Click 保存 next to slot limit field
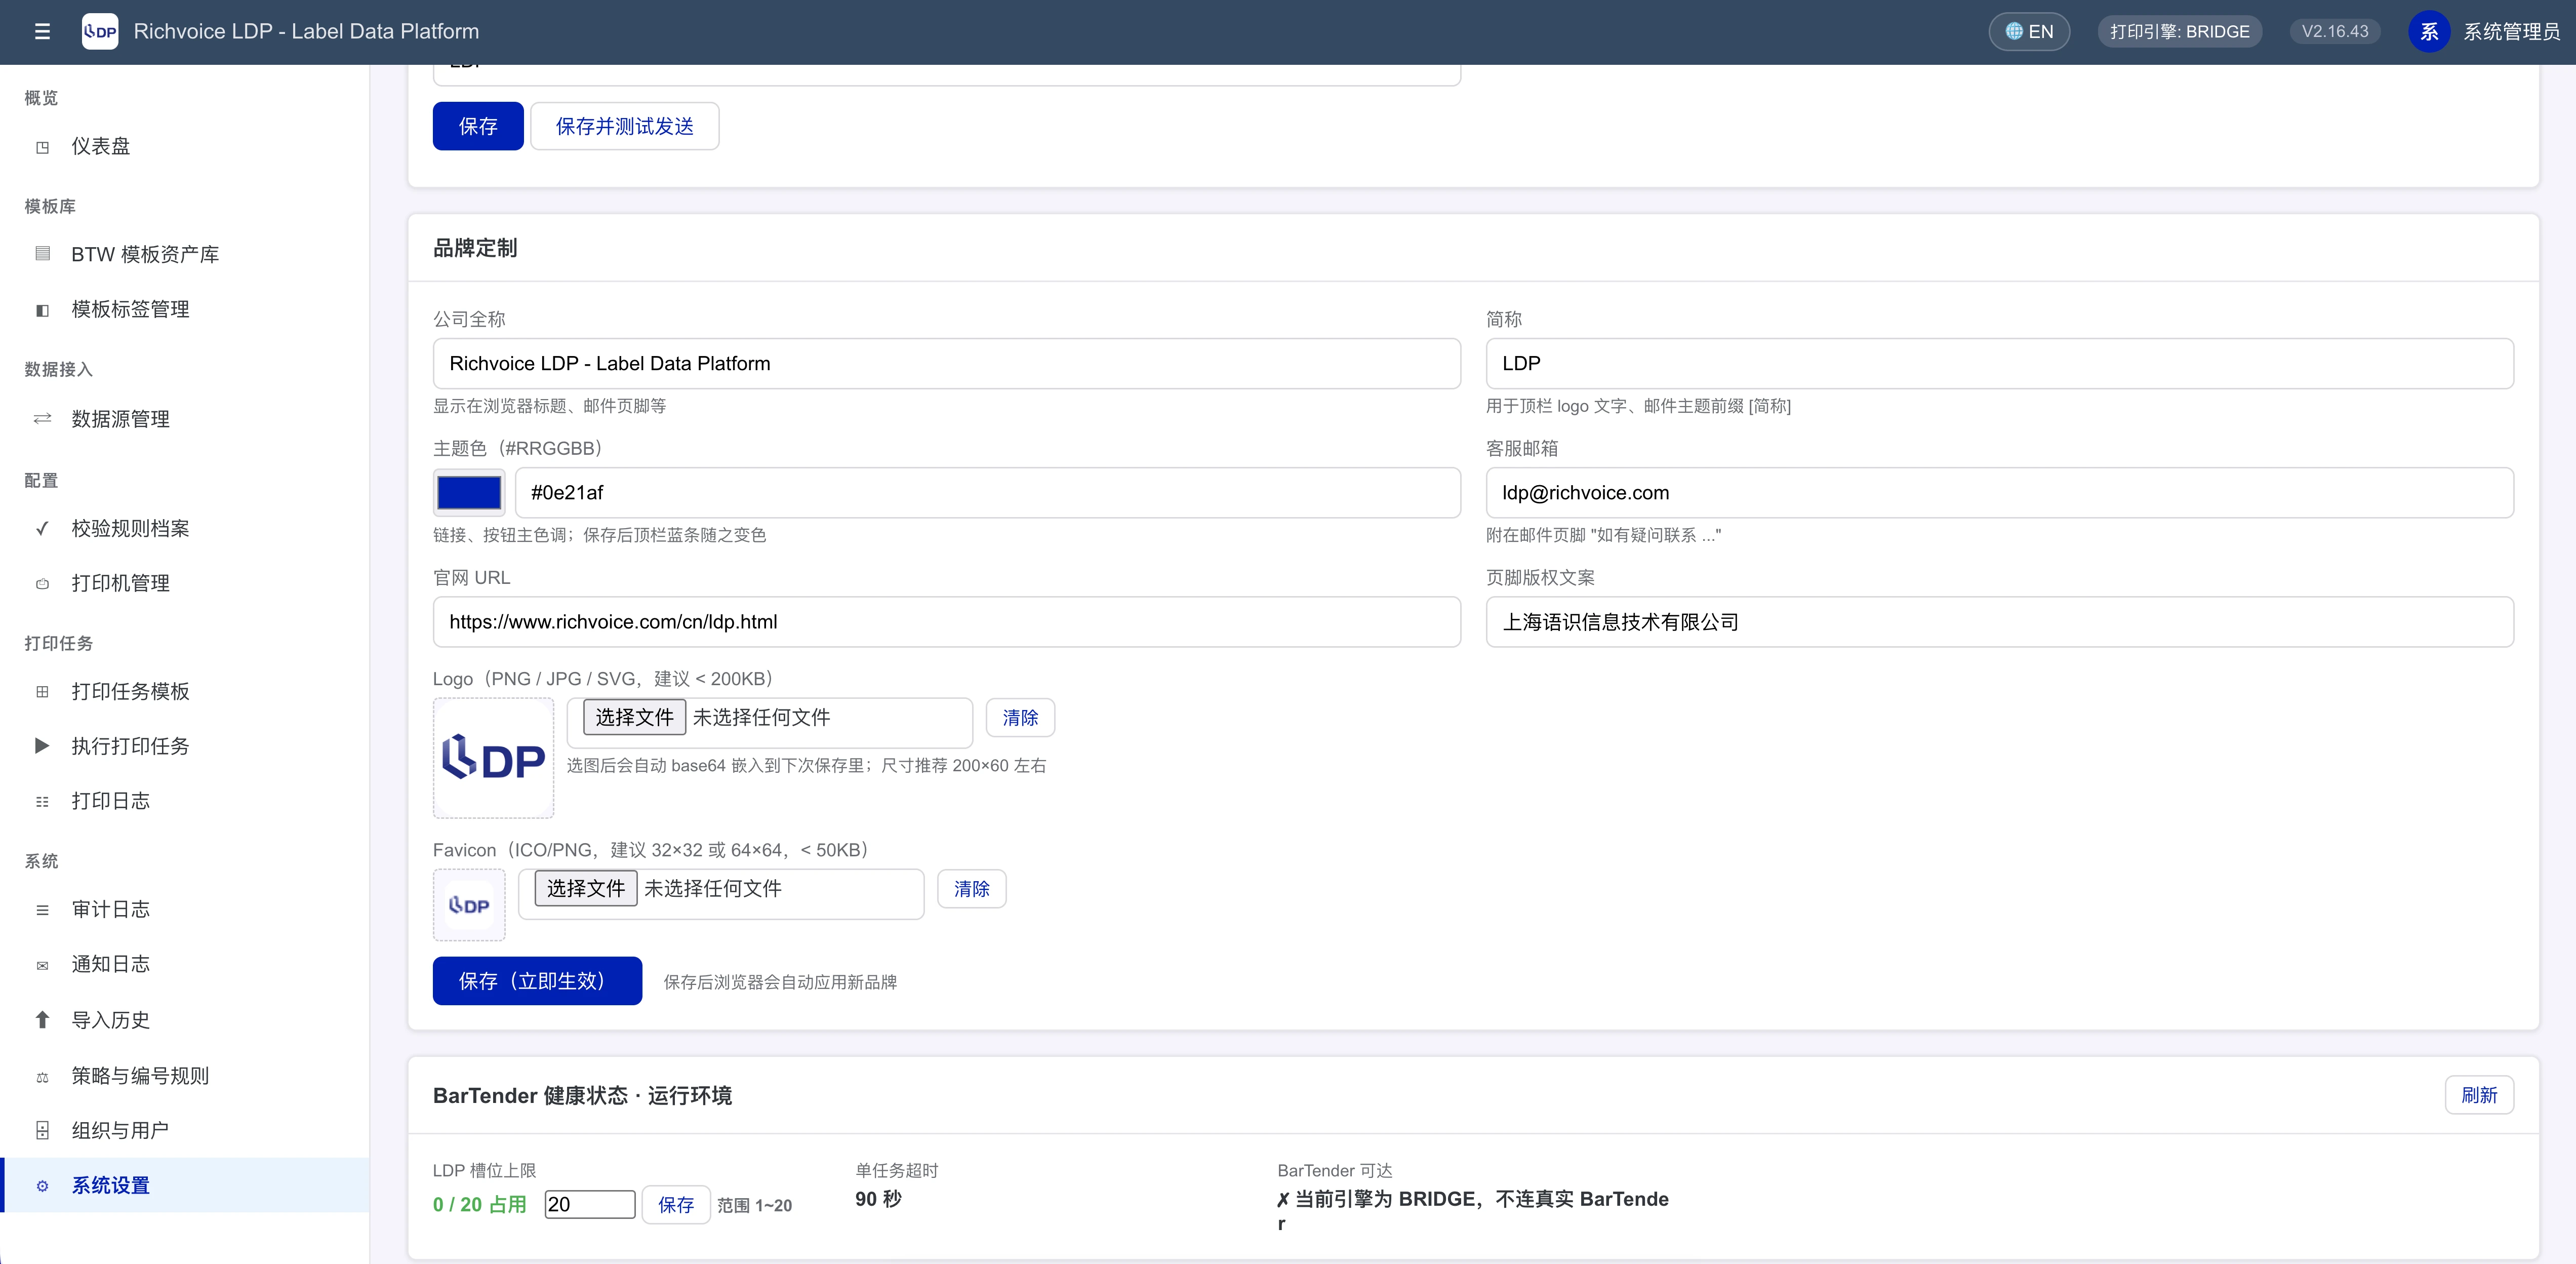 676,1205
